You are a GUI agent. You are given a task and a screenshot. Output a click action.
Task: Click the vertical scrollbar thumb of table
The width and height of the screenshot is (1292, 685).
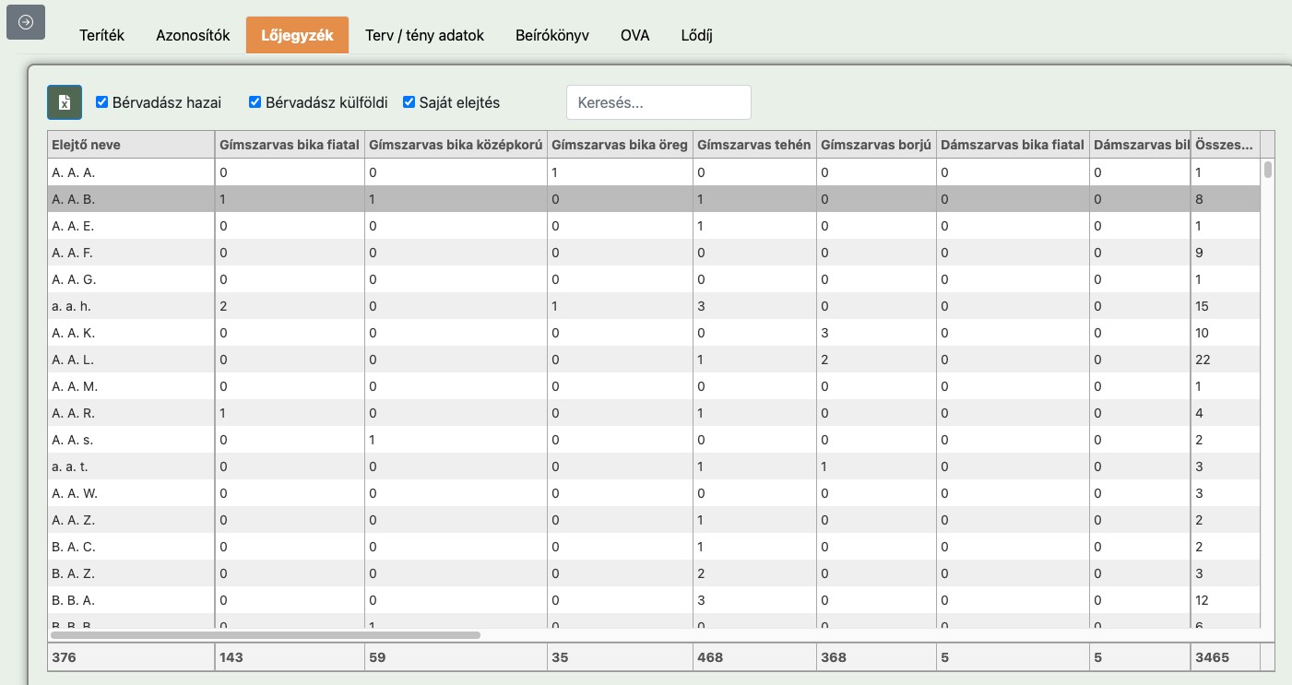pos(1268,169)
